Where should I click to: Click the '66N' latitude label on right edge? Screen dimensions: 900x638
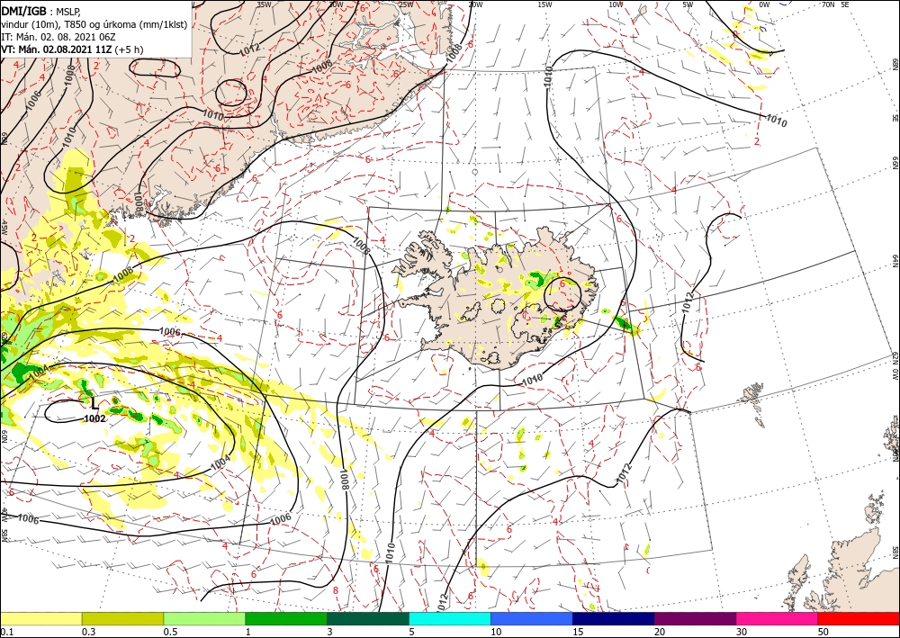895,162
